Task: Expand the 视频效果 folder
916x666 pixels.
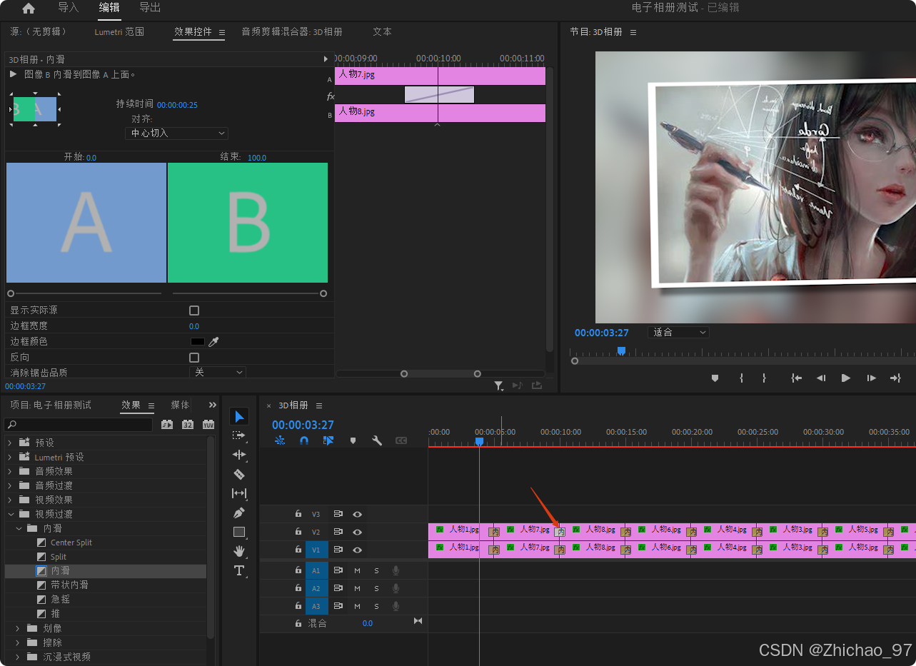Action: (10, 500)
